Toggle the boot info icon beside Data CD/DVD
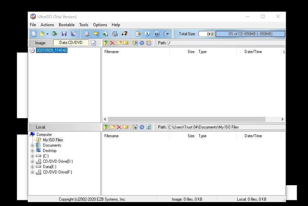 click(94, 43)
